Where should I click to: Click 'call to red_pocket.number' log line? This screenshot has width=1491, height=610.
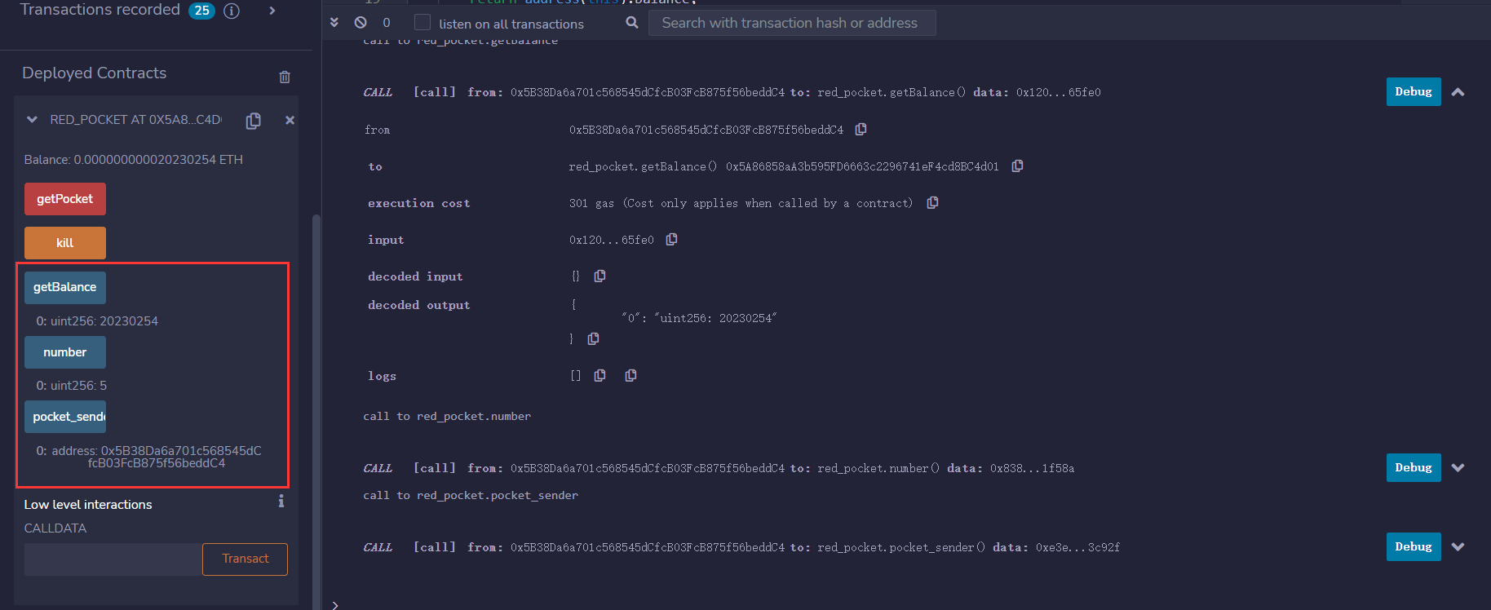pos(447,416)
